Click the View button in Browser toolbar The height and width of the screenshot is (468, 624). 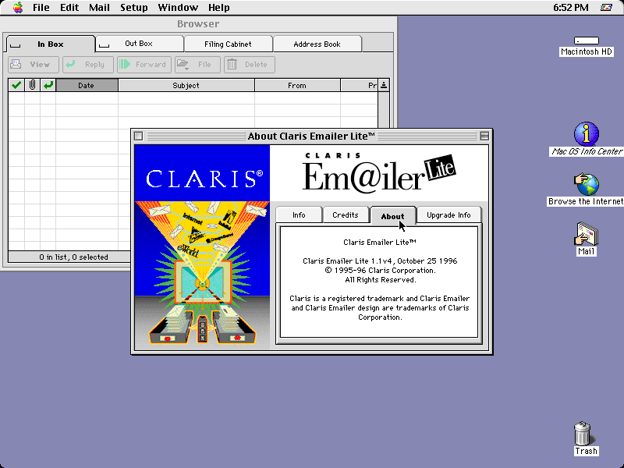[34, 65]
